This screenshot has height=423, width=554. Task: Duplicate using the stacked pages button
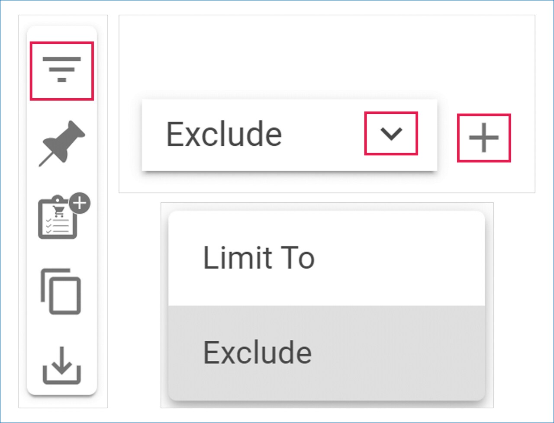point(61,291)
